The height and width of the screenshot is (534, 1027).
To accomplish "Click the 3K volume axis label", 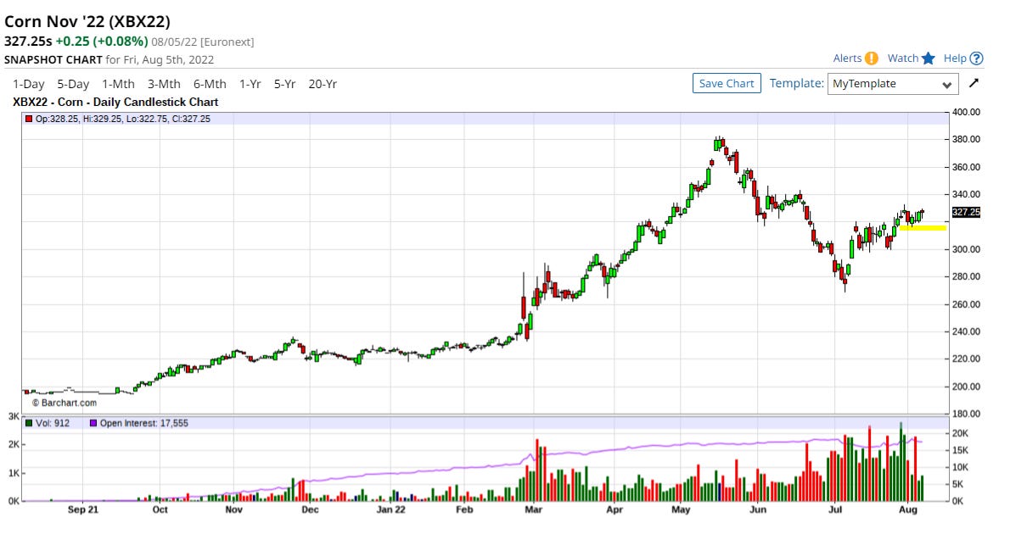I will 13,416.
